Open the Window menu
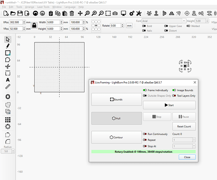This screenshot has height=180, width=217. click(57, 7)
